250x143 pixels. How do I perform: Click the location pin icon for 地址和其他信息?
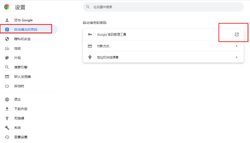(90, 57)
